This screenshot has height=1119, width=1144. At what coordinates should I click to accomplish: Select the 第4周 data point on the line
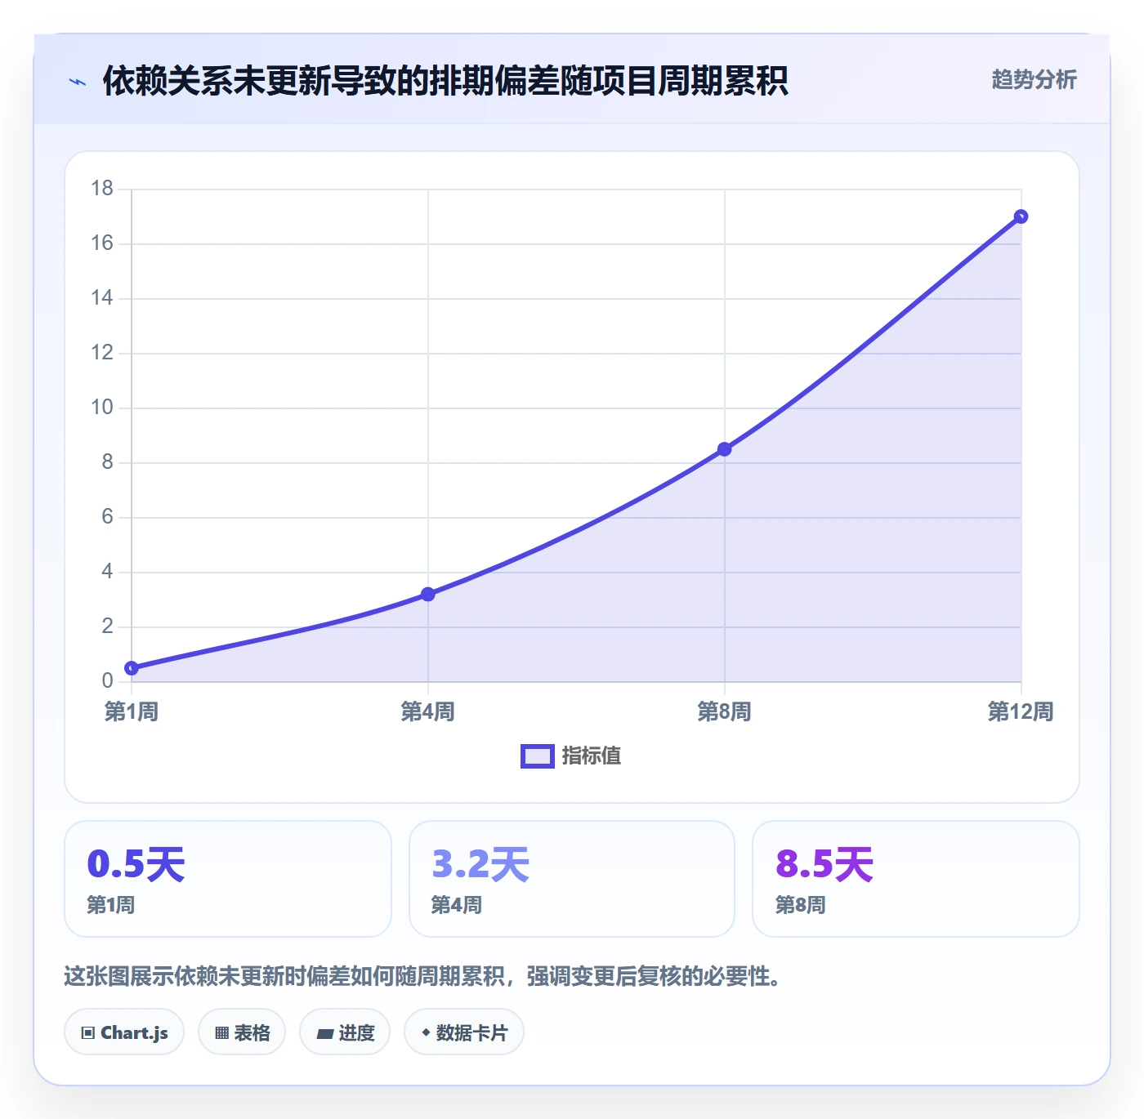[428, 595]
